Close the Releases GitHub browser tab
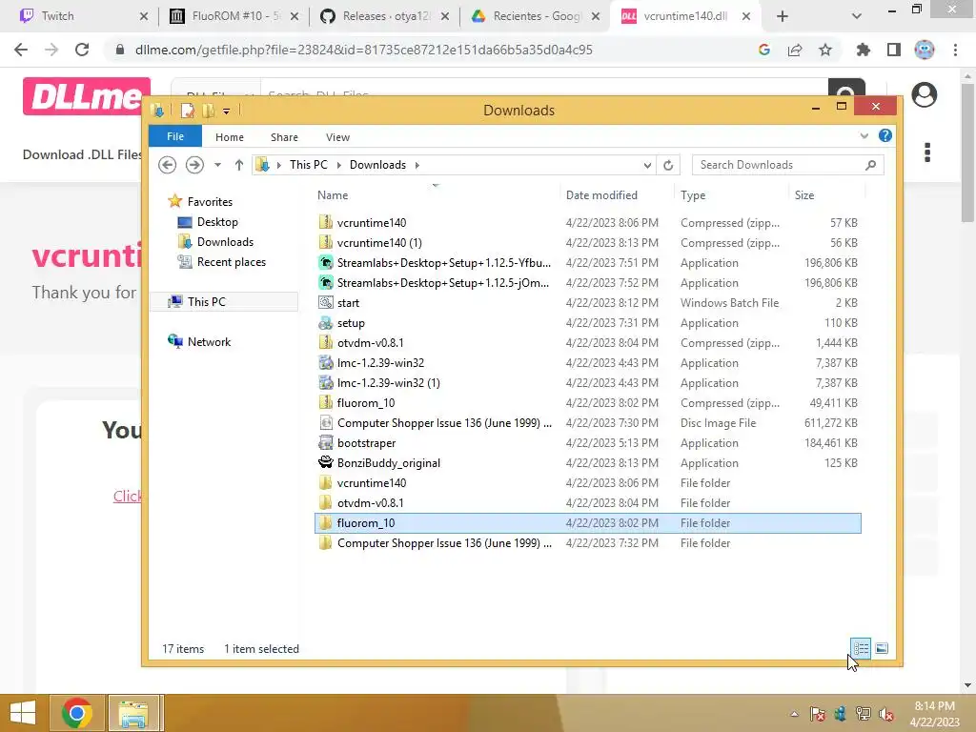Image resolution: width=976 pixels, height=732 pixels. (444, 16)
